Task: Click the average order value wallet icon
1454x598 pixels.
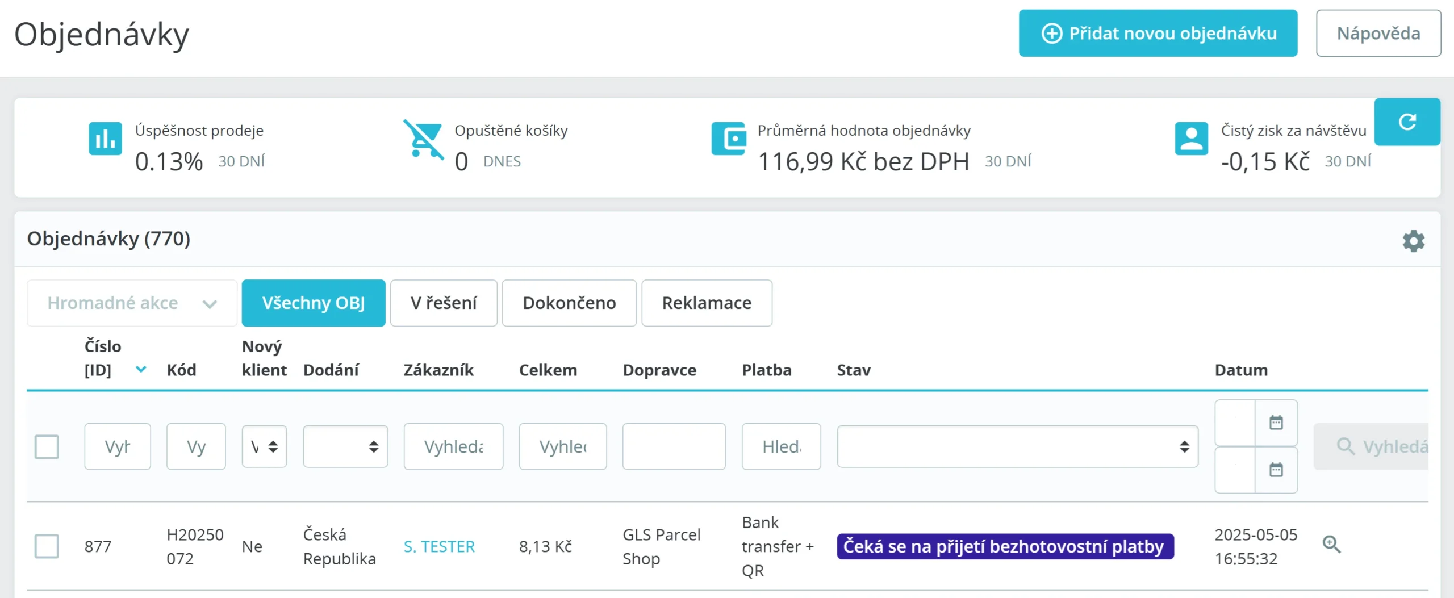Action: (728, 139)
